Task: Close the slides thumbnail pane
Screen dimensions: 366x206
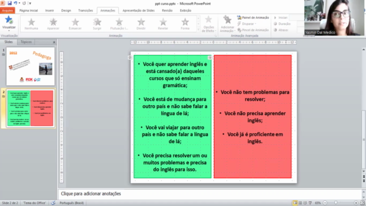Action: click(54, 42)
